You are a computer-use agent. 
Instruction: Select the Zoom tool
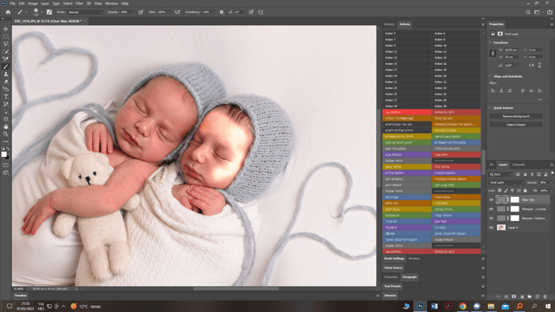coord(6,134)
